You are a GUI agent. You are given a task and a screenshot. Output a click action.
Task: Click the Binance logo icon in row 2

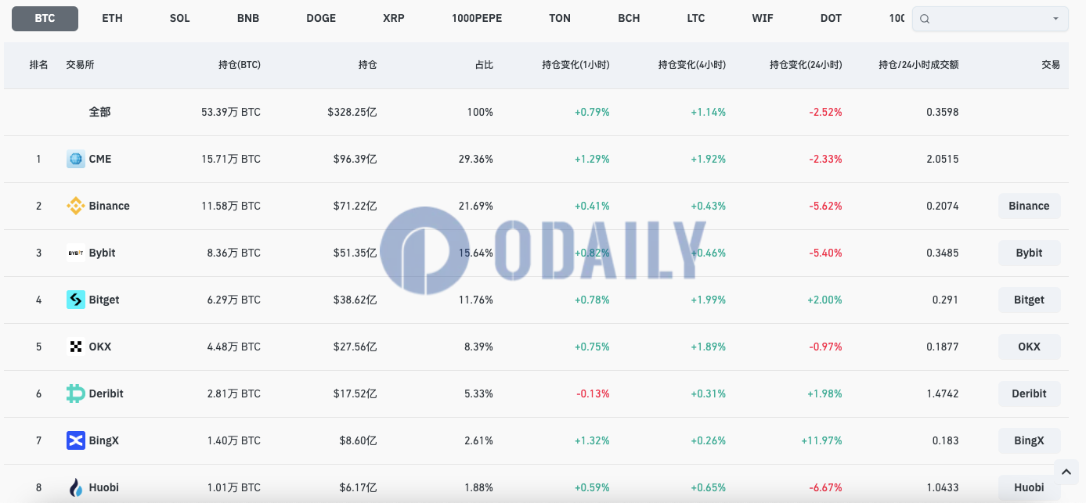(x=76, y=206)
